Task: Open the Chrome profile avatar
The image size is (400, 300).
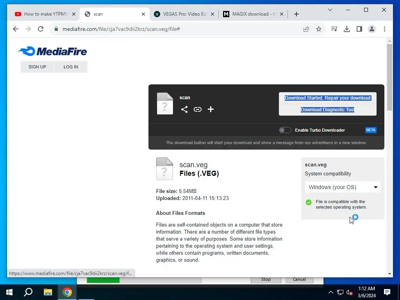Action: [x=372, y=29]
